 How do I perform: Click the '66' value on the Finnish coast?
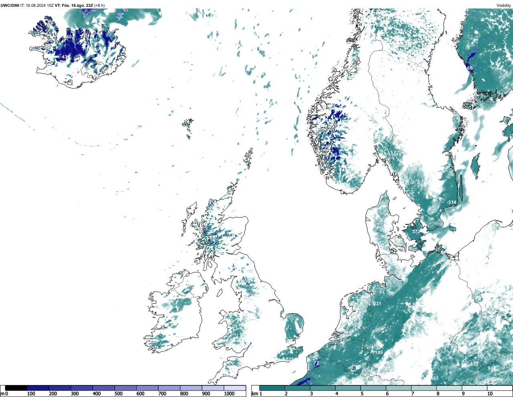(x=470, y=68)
